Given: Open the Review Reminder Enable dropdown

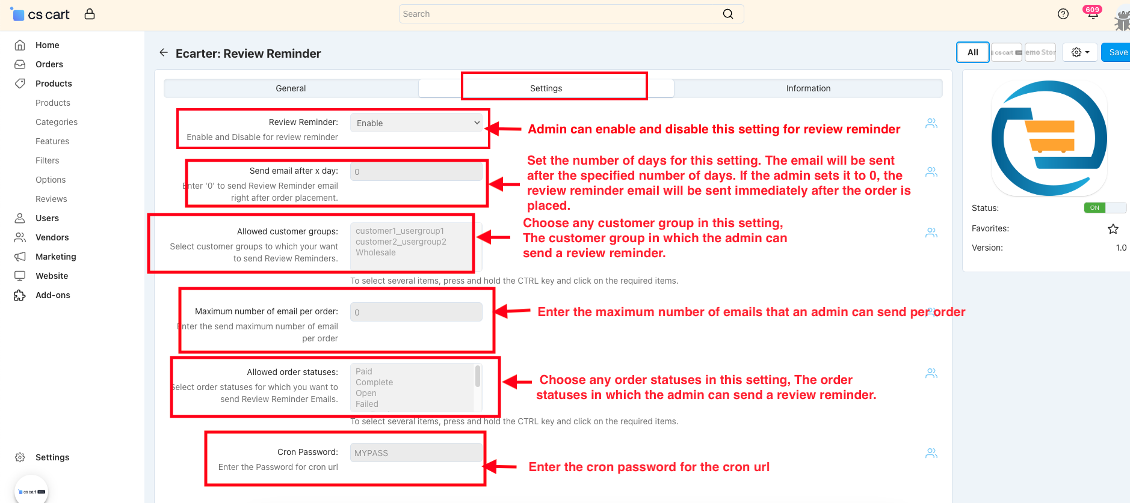Looking at the screenshot, I should [x=416, y=123].
